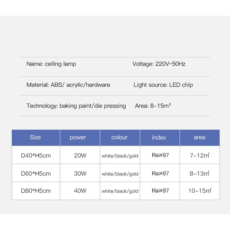
Task: Click the area column header
Action: tap(199, 137)
